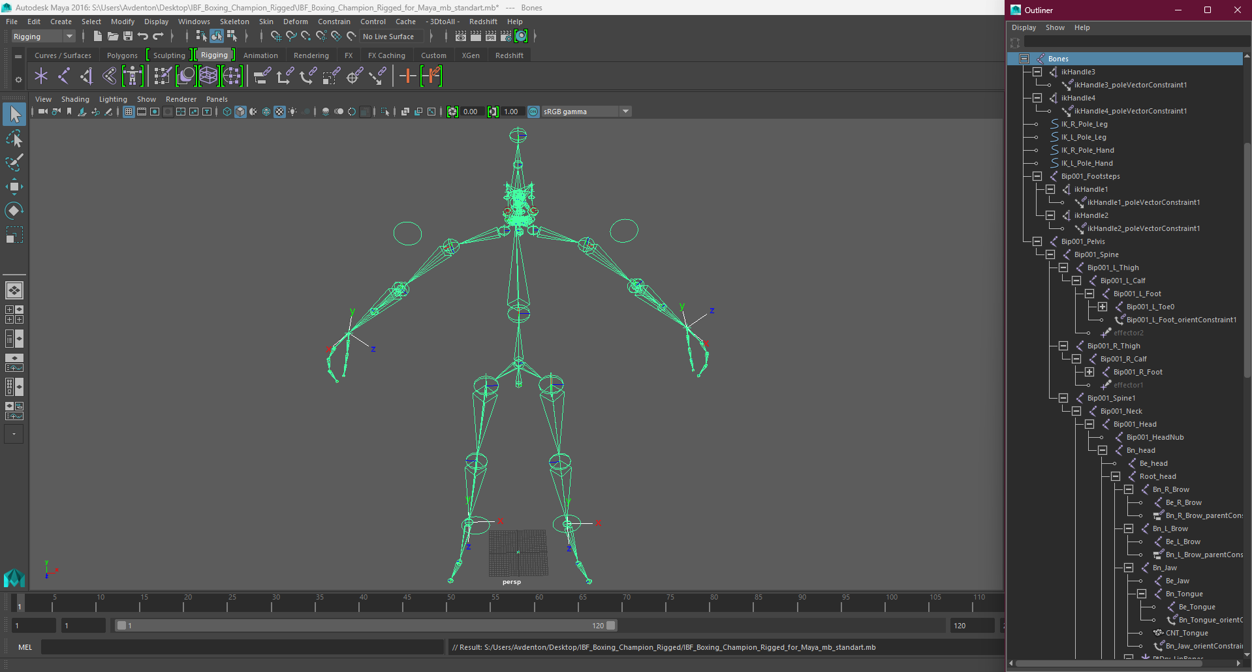
Task: Click the Outliner vertical scrollbar
Action: (1247, 261)
